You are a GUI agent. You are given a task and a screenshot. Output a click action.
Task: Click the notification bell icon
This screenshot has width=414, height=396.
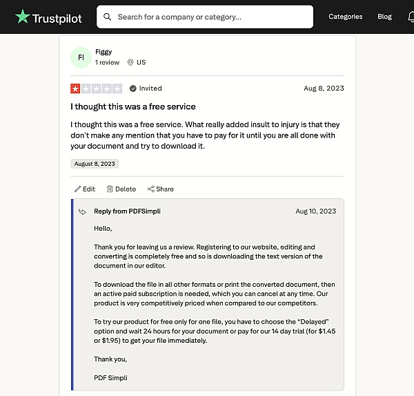(x=411, y=17)
